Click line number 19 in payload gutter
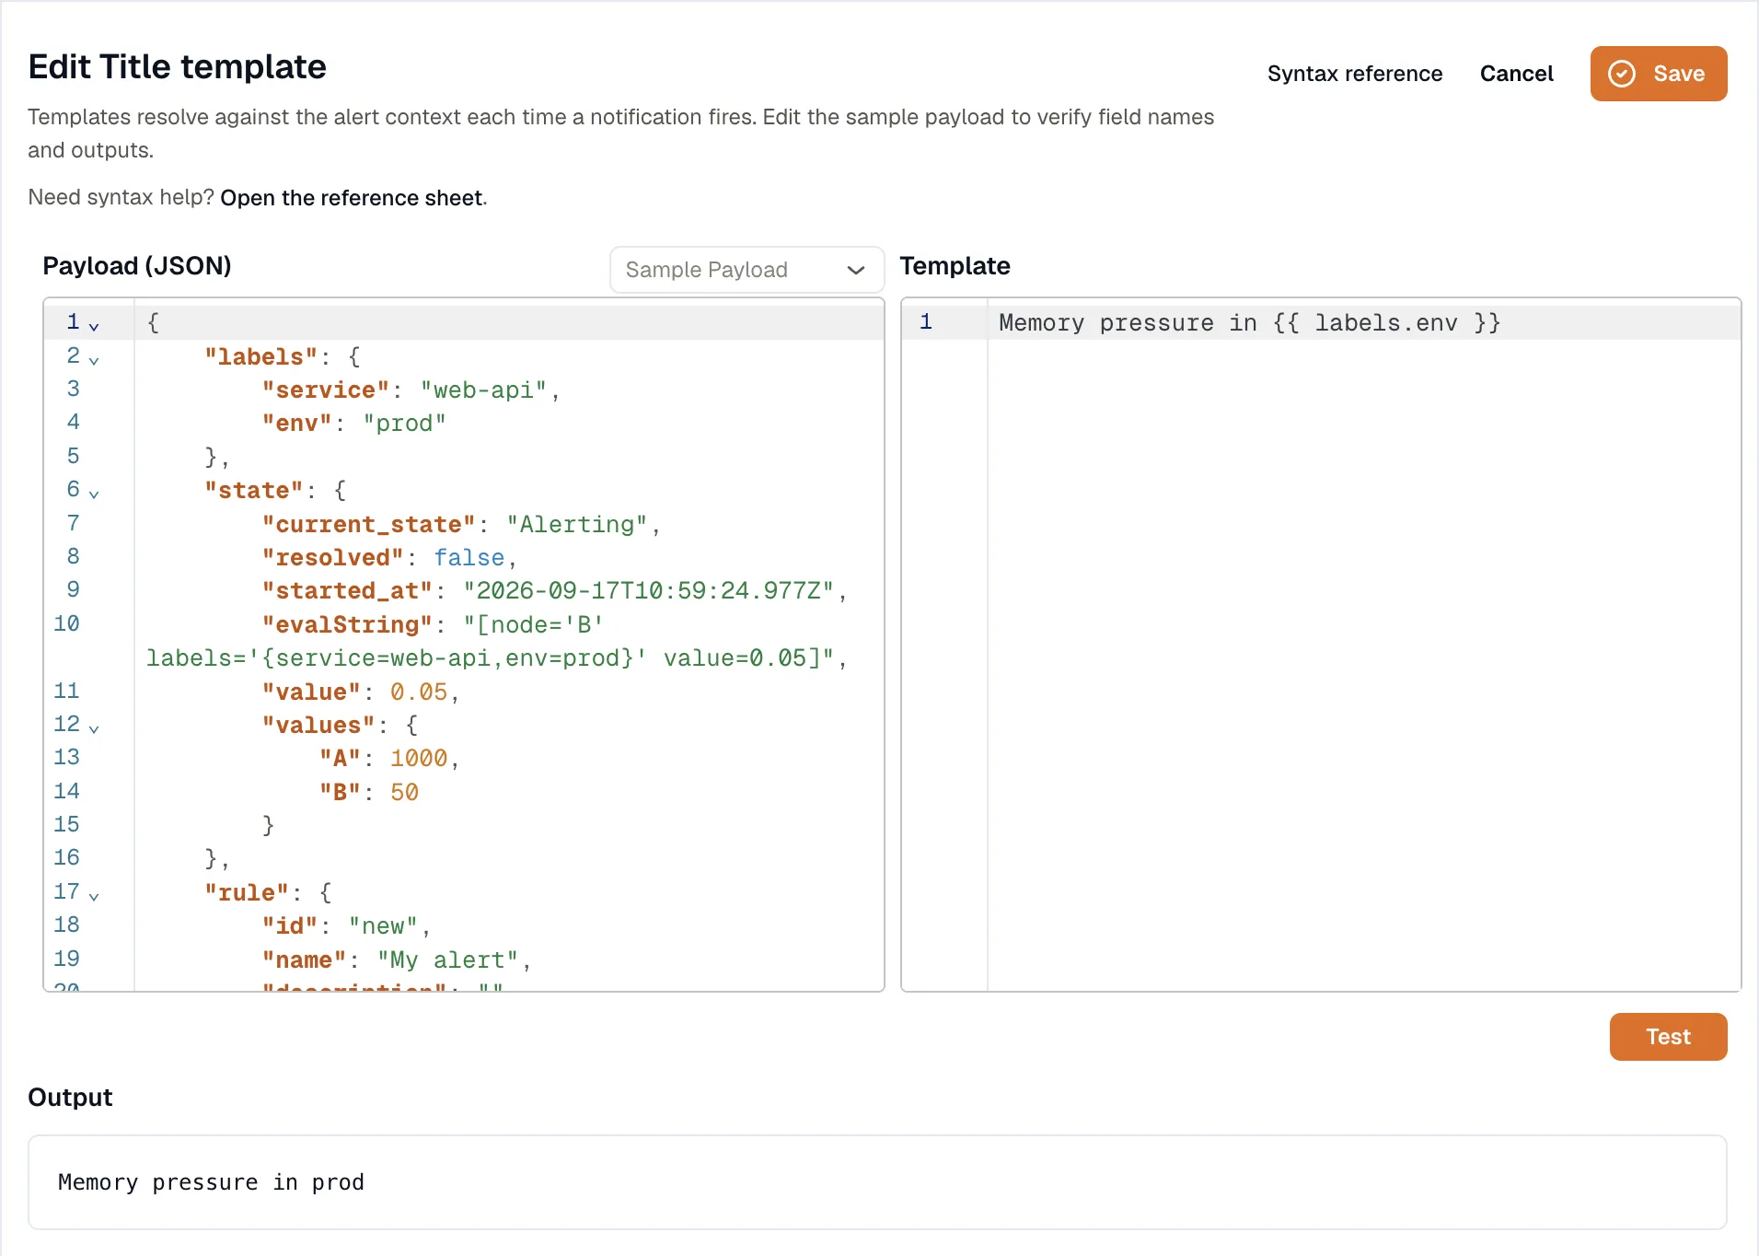Image resolution: width=1759 pixels, height=1256 pixels. (x=66, y=959)
